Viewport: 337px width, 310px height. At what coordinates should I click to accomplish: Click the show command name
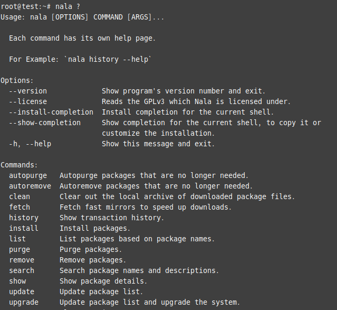17,281
